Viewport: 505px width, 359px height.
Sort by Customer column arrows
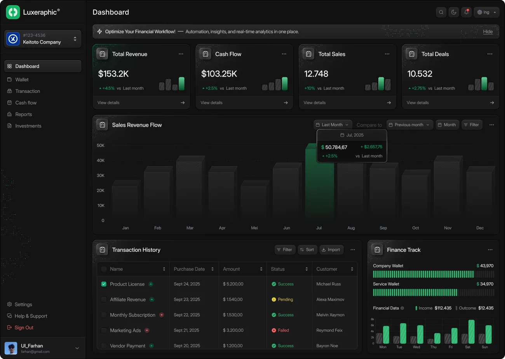point(352,269)
